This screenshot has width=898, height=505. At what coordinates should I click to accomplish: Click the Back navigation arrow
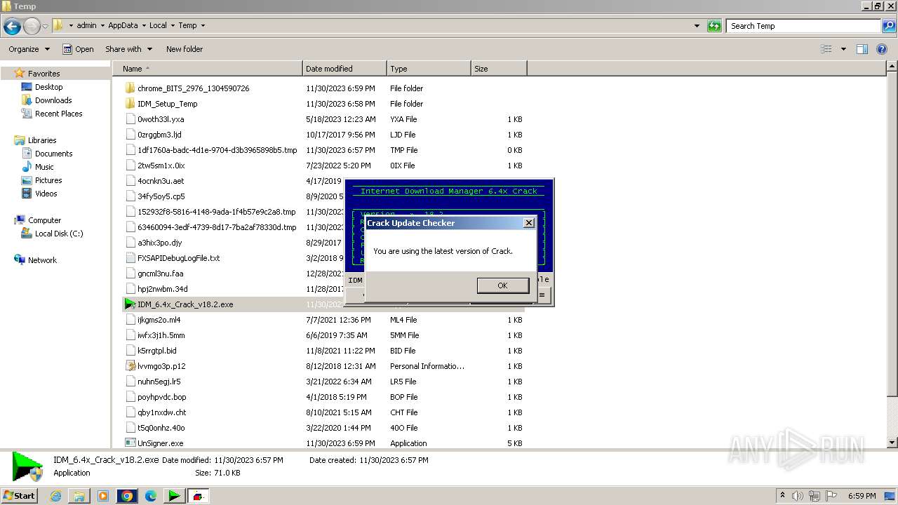pos(12,27)
